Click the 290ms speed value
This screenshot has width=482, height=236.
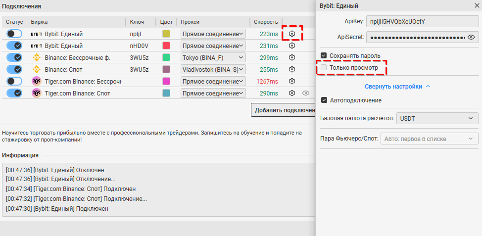click(269, 93)
